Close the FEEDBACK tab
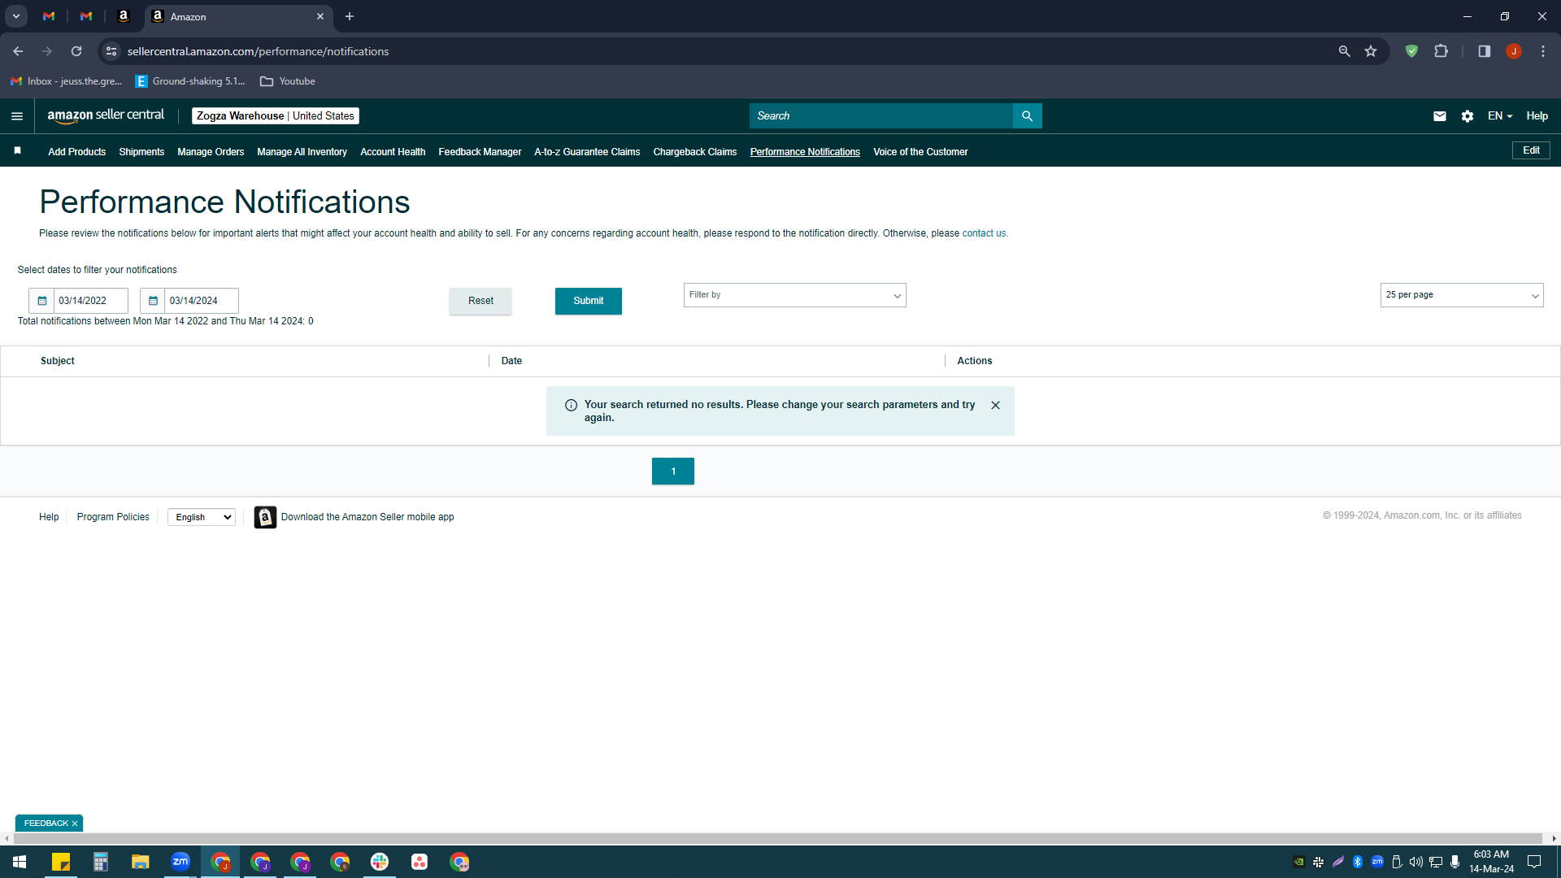 (x=75, y=824)
